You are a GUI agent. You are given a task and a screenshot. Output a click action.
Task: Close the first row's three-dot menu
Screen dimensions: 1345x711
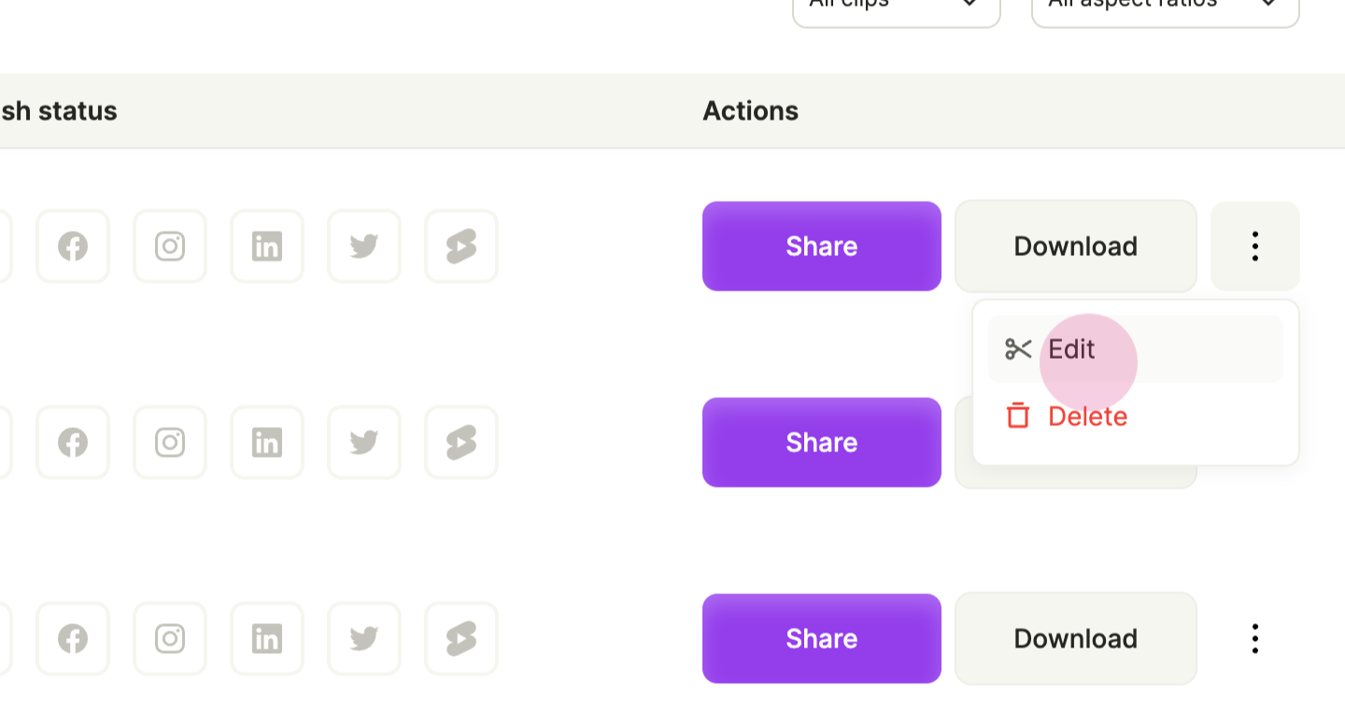pyautogui.click(x=1255, y=247)
